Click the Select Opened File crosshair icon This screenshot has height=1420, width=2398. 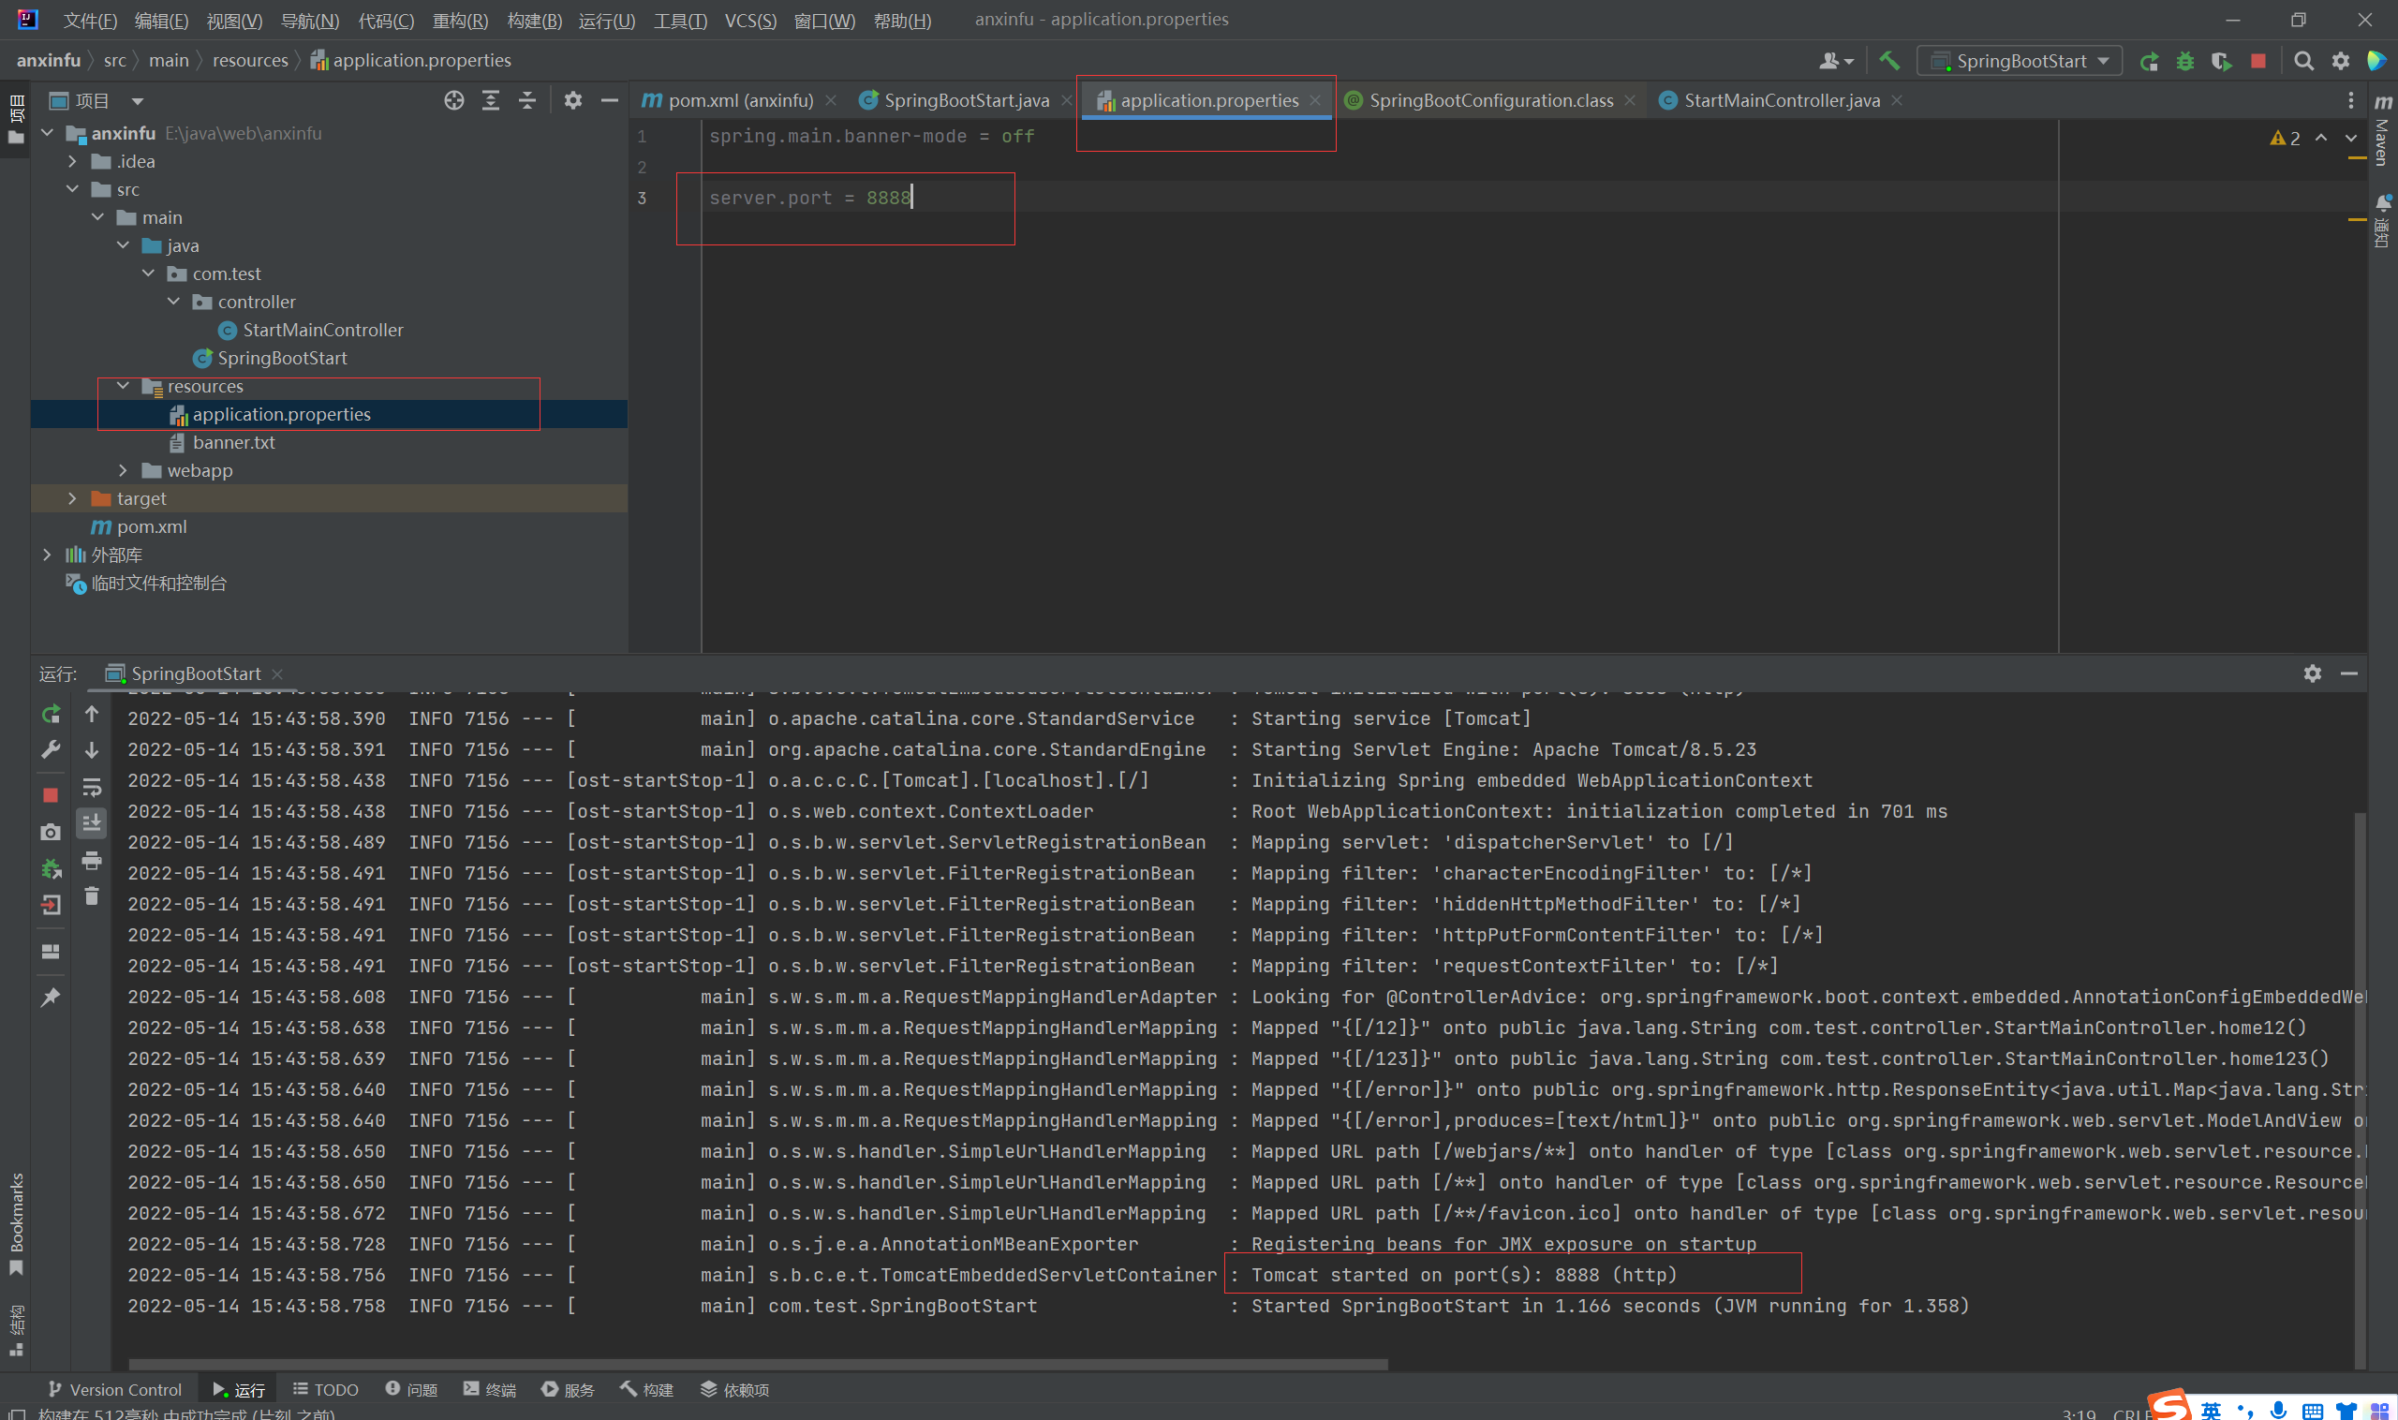pos(454,100)
